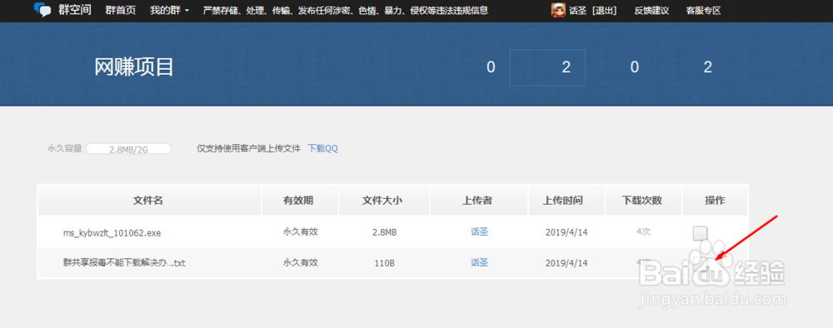Click the 110B file size cell
Viewport: 833px width, 328px height.
pyautogui.click(x=384, y=263)
